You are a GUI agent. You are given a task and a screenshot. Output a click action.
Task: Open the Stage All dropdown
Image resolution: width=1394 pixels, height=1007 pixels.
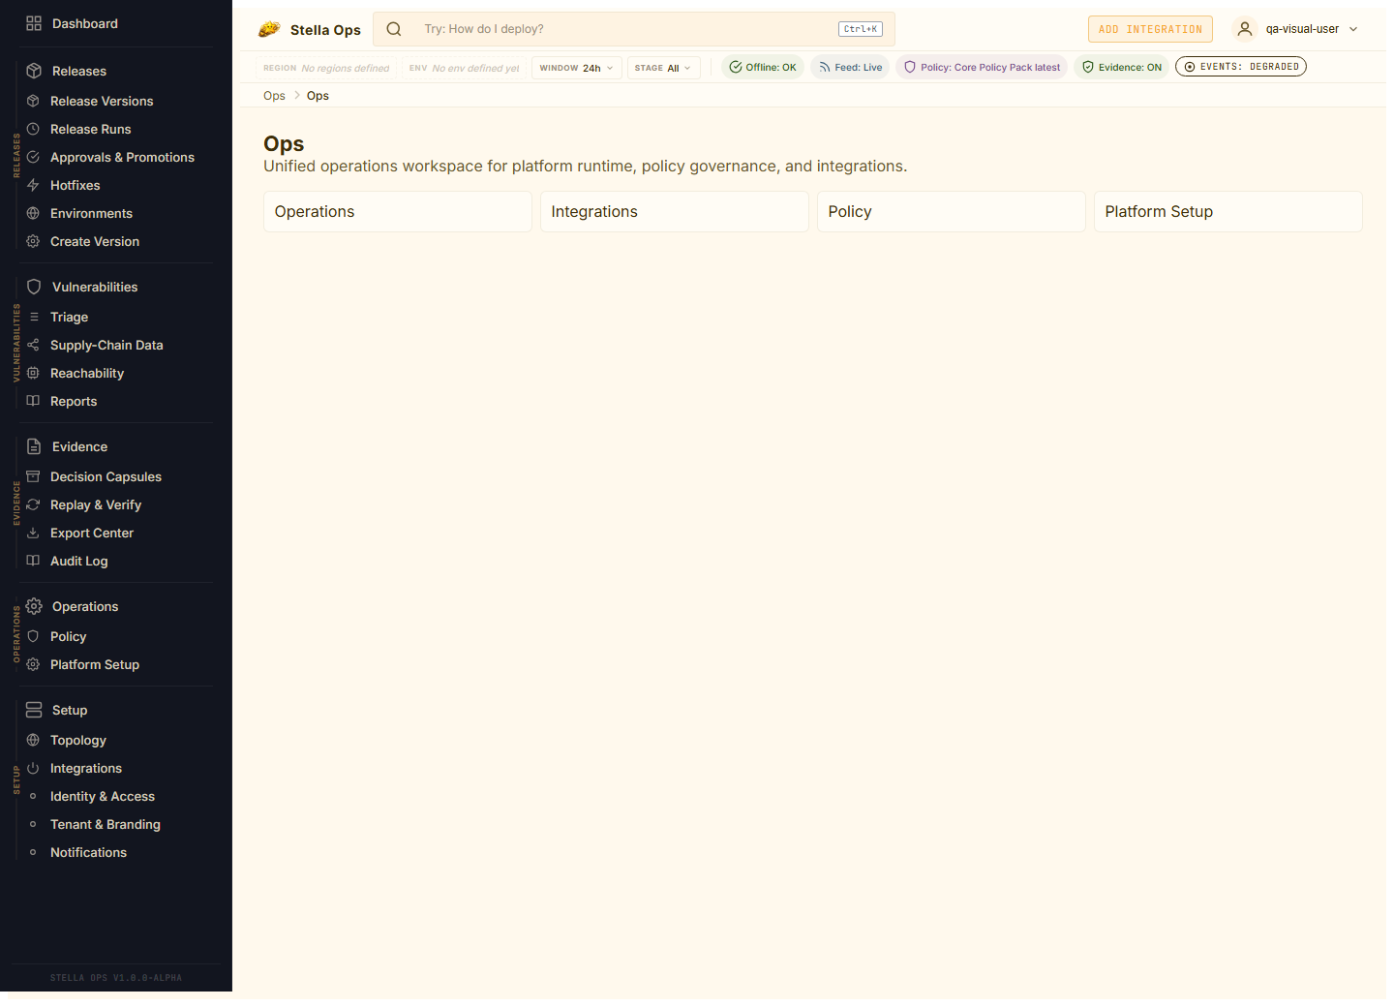tap(663, 68)
